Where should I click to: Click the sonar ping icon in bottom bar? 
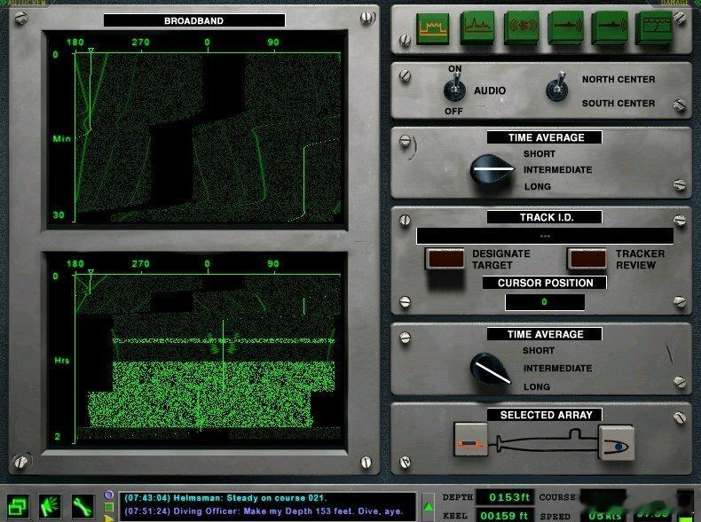[50, 507]
